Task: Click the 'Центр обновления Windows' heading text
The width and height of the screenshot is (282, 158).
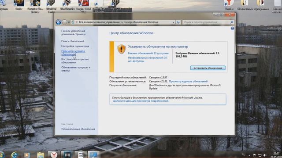Action: point(131,33)
